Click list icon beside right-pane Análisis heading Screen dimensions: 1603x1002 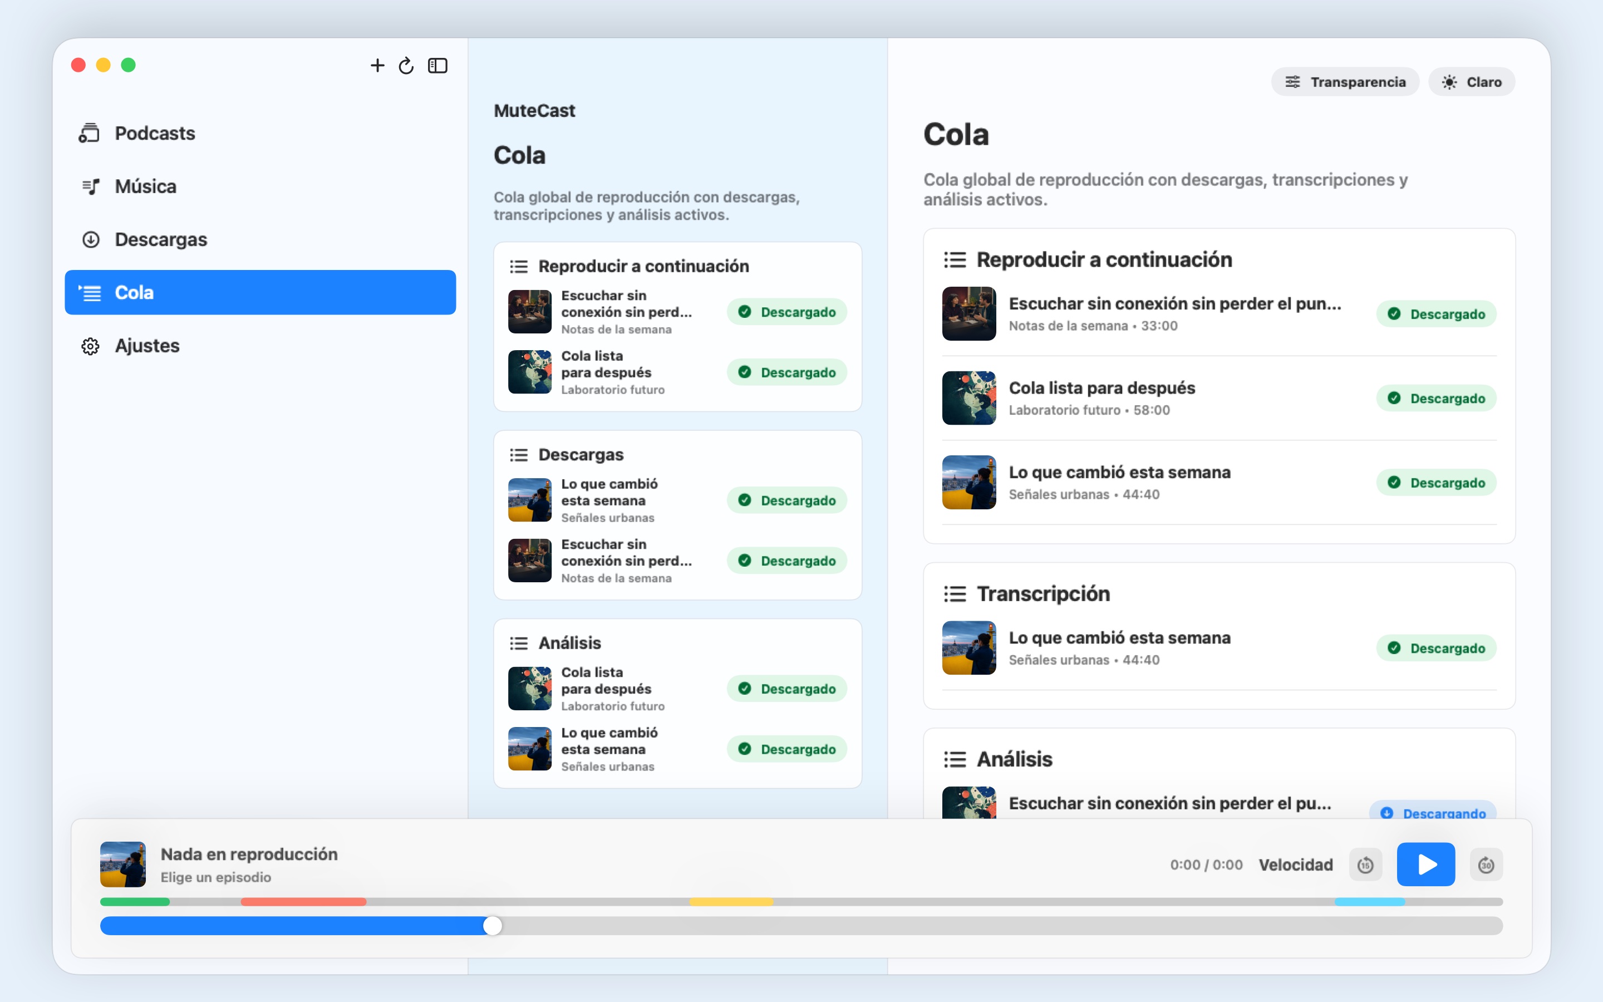[955, 759]
